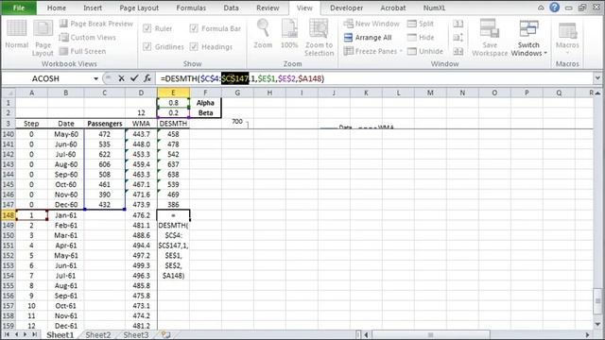Click Save Workspace

[490, 38]
